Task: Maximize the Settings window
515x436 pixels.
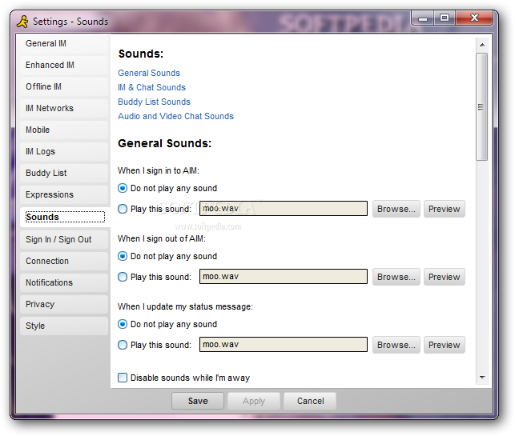Action: tap(445, 18)
